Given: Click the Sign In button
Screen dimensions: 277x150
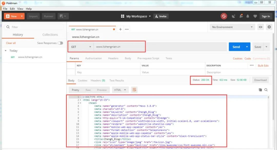Looking at the screenshot, I should 266,16.
